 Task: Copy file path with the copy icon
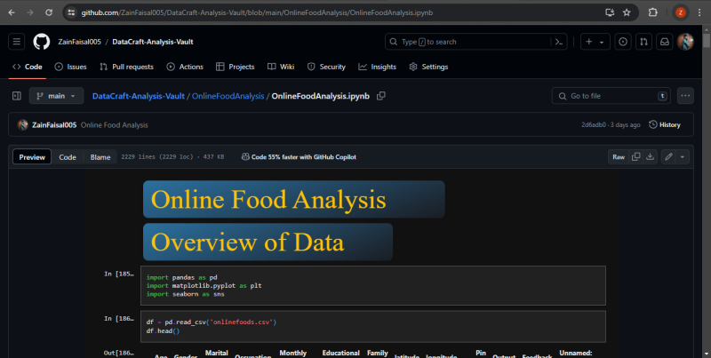(381, 96)
